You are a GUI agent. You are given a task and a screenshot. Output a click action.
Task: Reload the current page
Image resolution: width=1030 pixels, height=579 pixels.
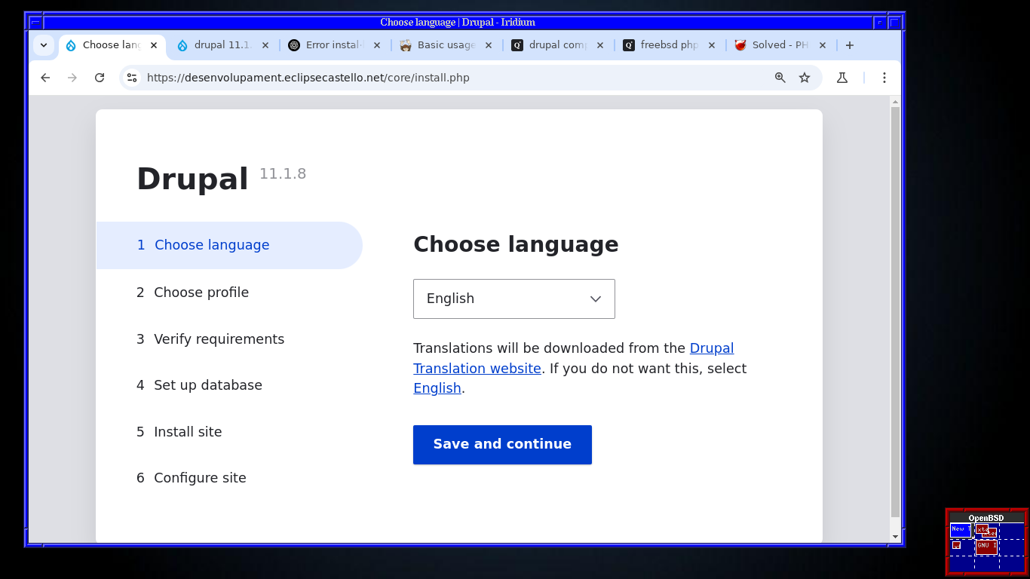100,78
